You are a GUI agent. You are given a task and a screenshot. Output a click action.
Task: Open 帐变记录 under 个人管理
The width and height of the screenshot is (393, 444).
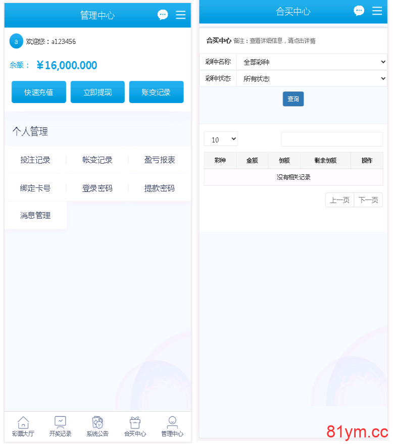97,160
